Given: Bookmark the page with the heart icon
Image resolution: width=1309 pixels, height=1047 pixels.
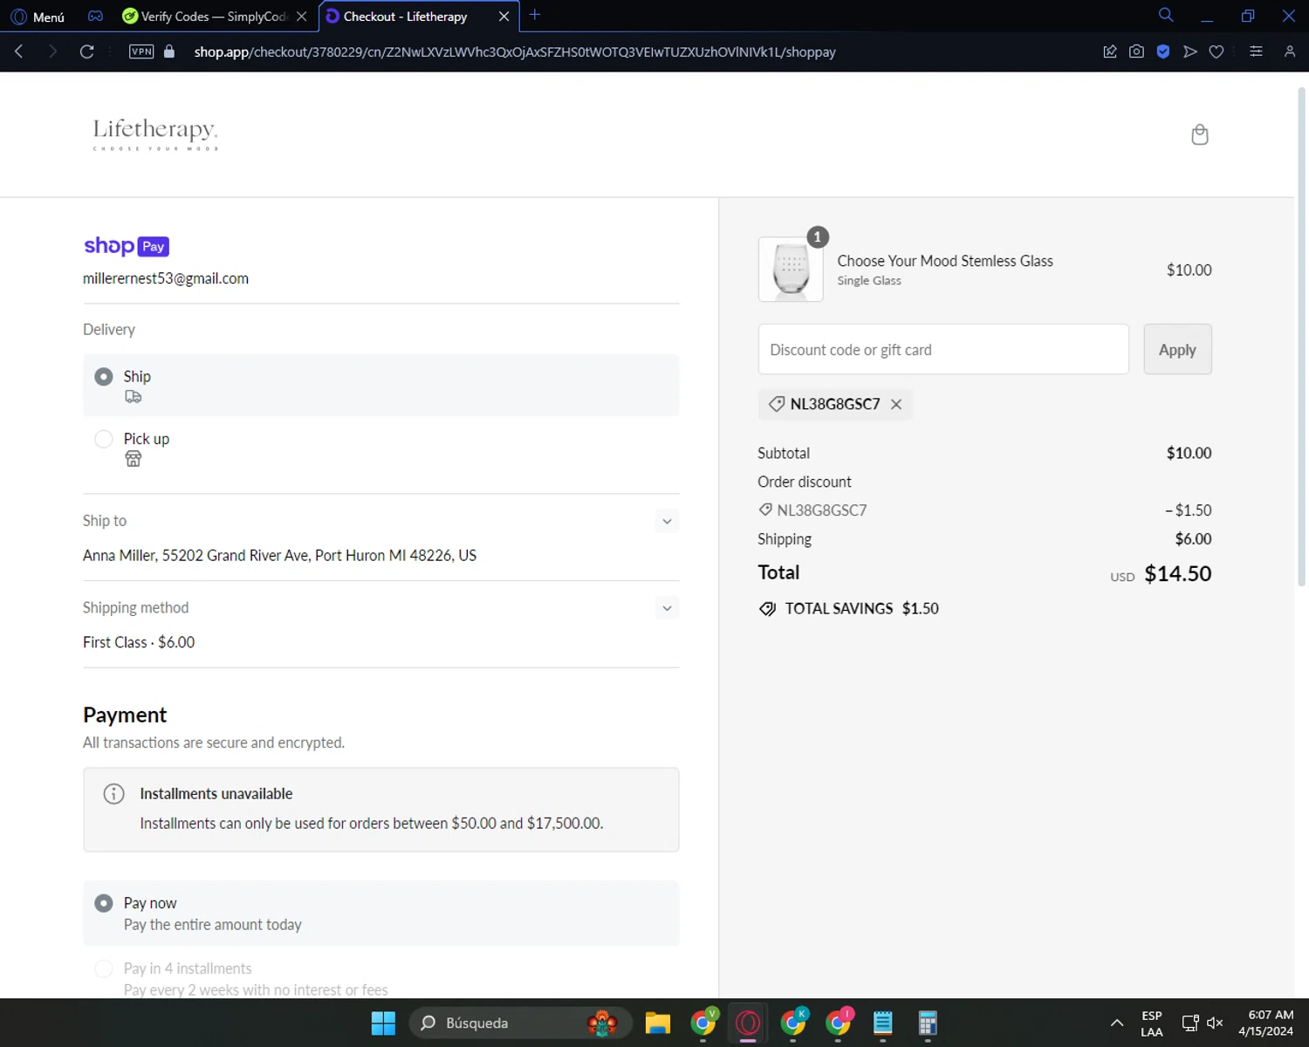Looking at the screenshot, I should [1216, 51].
